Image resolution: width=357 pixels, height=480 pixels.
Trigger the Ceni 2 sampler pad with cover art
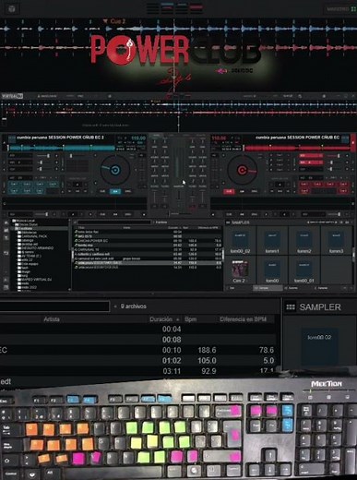click(x=240, y=270)
